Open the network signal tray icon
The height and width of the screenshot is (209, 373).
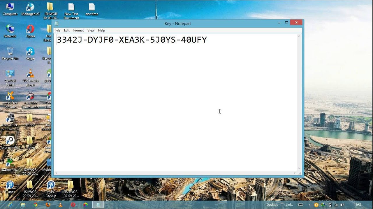[336, 205]
